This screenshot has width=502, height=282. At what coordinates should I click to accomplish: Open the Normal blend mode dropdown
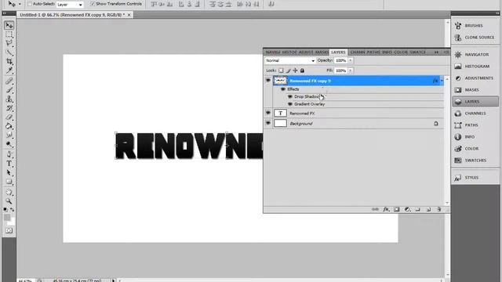[x=290, y=60]
